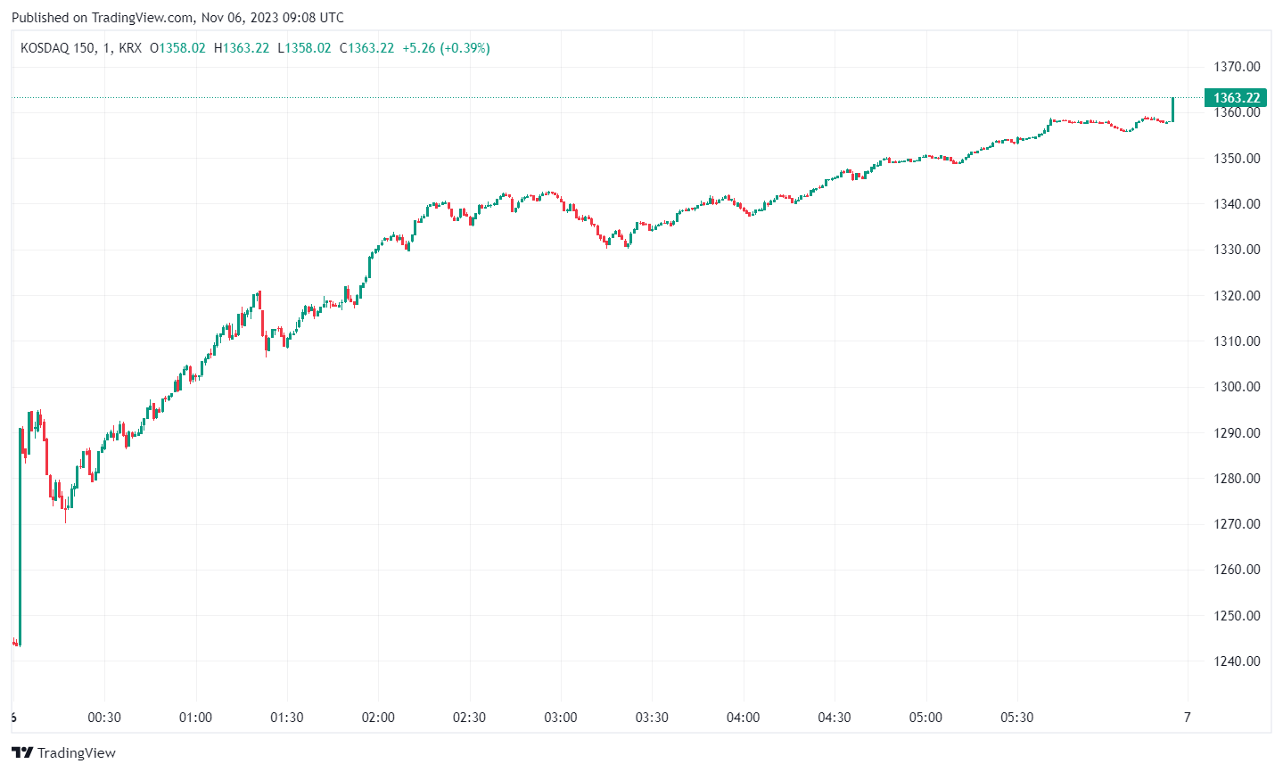Click the +5.26 (+0.39%) change value
The width and height of the screenshot is (1283, 772).
(x=446, y=48)
